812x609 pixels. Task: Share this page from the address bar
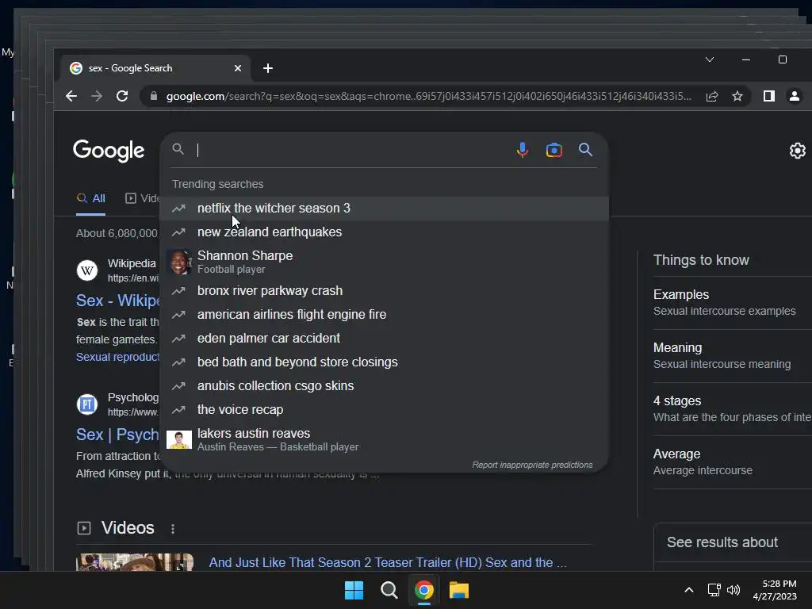coord(712,96)
